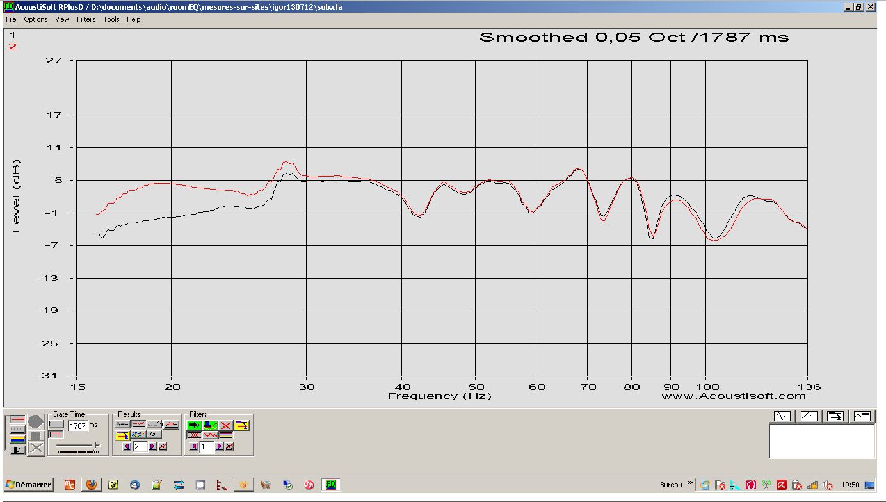Click the black curve 1 legend label
Viewport: 886px width, 502px height.
[12, 35]
